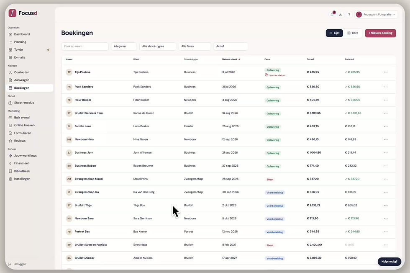Open row options for Business Jorn
The image size is (410, 273).
[x=386, y=152]
